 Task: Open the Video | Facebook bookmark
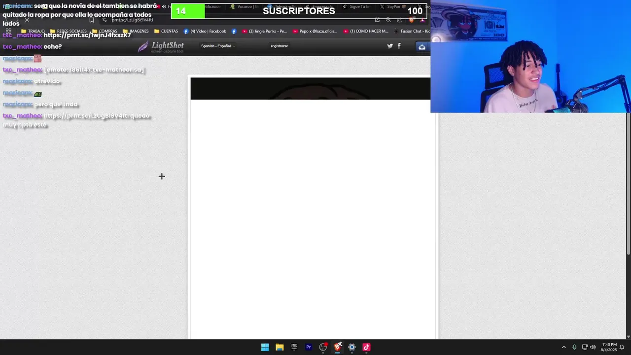(x=205, y=31)
